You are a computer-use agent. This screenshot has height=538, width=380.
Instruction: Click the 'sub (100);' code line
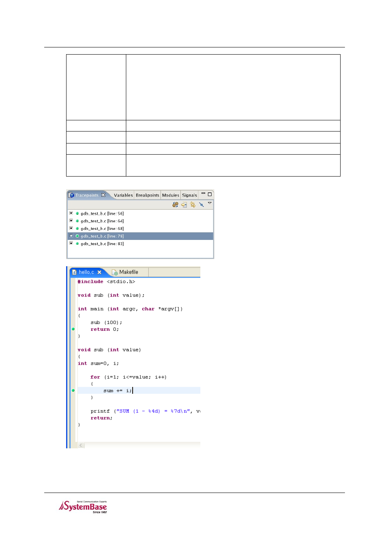click(106, 322)
